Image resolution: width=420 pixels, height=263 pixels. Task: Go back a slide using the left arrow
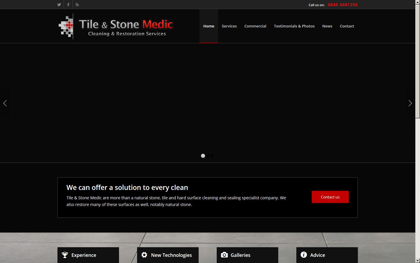5,103
